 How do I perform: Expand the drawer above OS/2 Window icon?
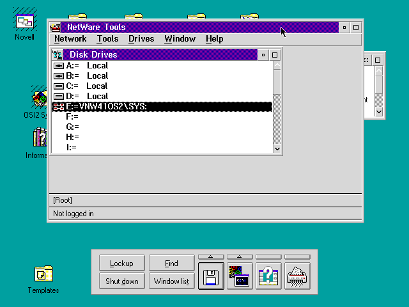[240, 257]
